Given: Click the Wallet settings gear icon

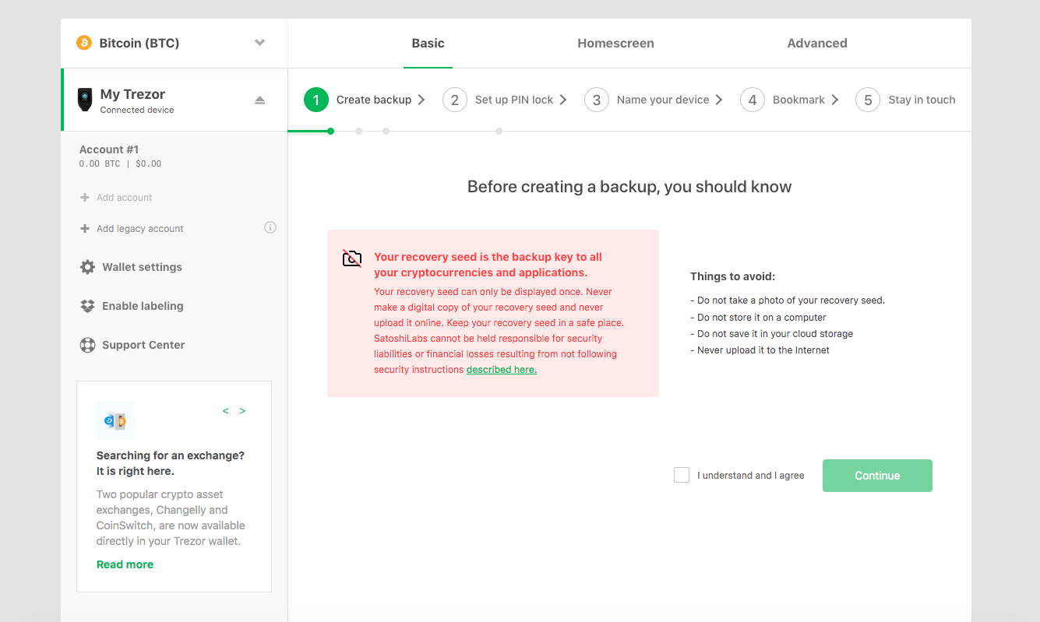Looking at the screenshot, I should point(87,267).
